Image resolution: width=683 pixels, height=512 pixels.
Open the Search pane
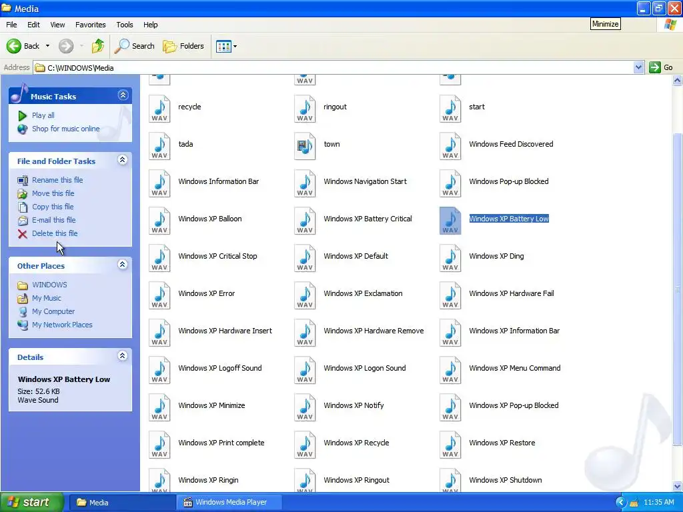[x=134, y=46]
